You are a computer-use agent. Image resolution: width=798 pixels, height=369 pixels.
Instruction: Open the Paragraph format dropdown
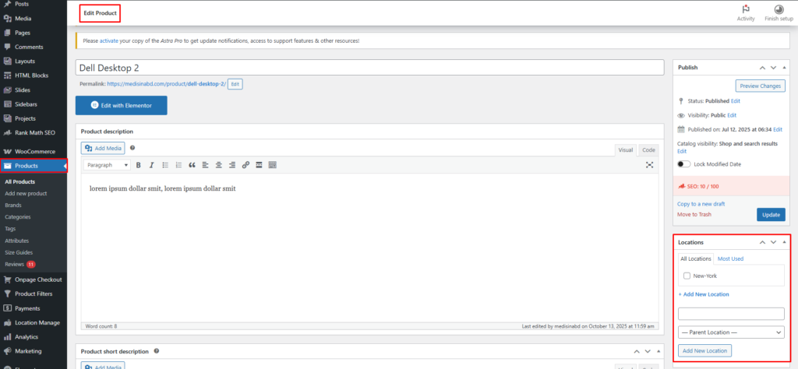pos(106,165)
